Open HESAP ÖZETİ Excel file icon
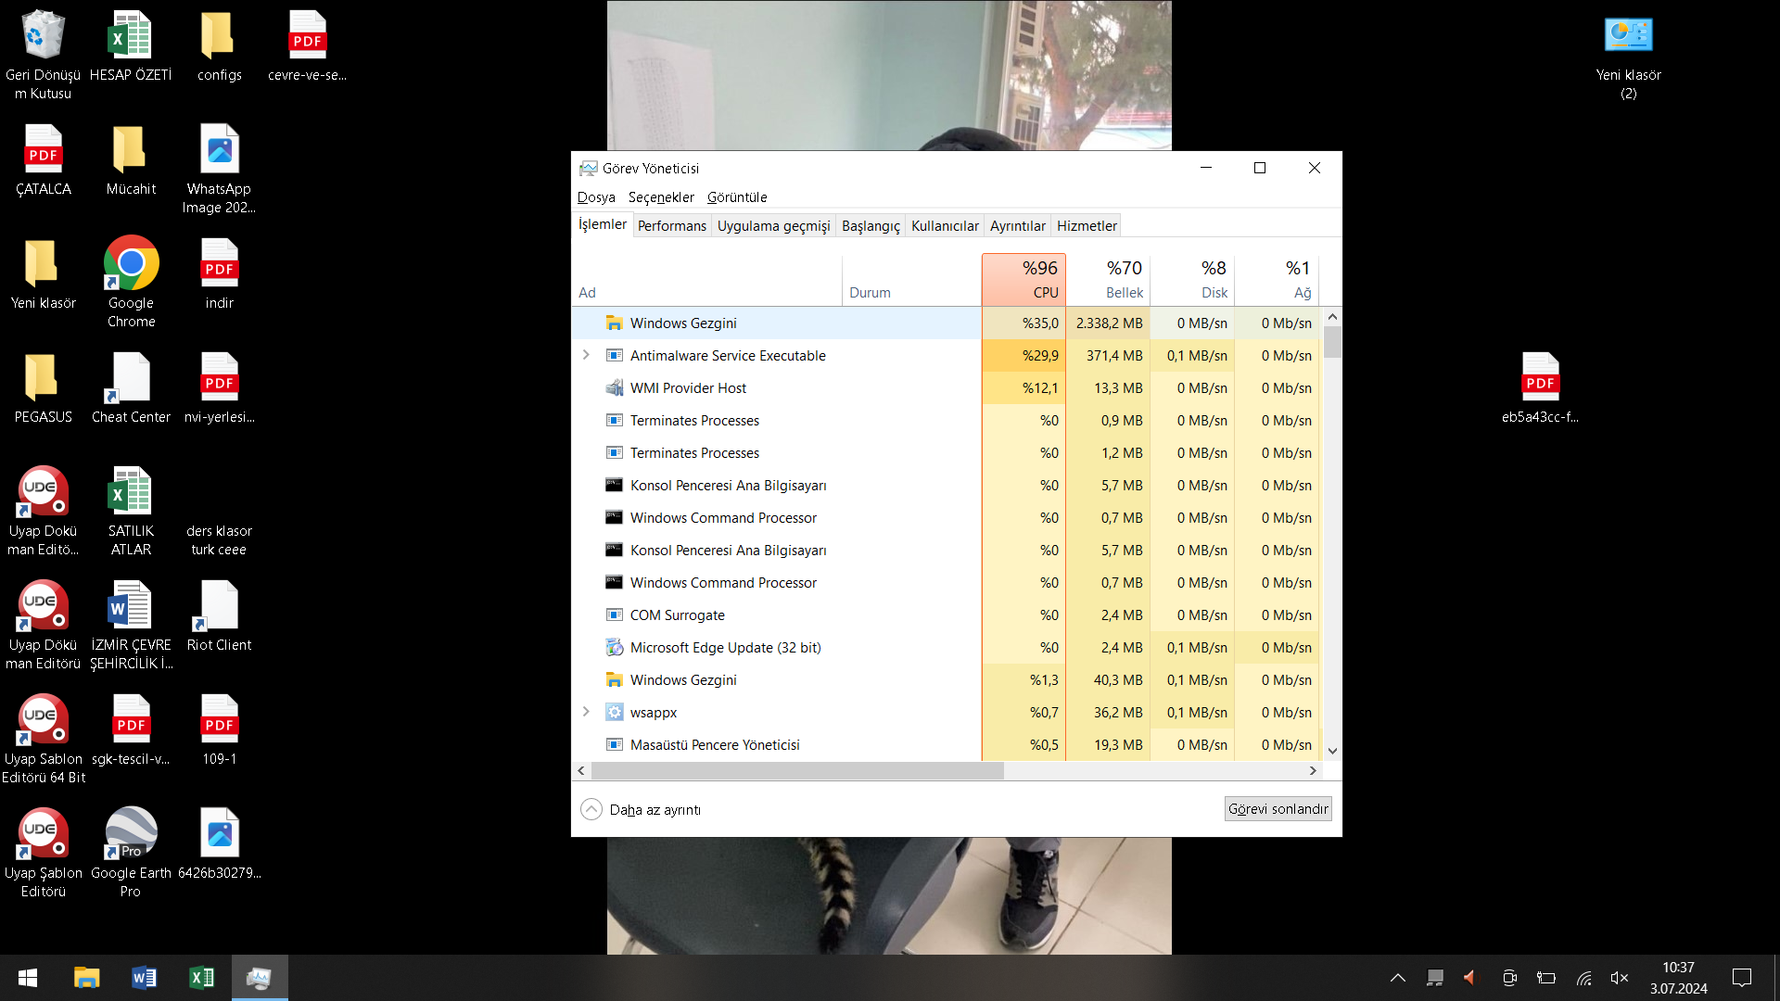Image resolution: width=1780 pixels, height=1001 pixels. point(131,37)
